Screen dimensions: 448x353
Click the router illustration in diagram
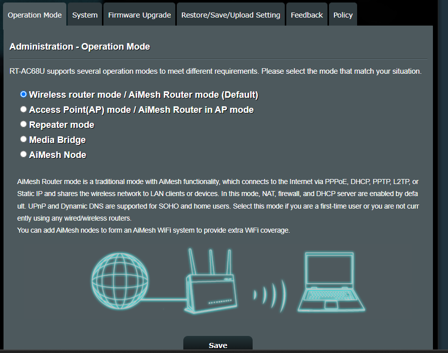(211, 281)
